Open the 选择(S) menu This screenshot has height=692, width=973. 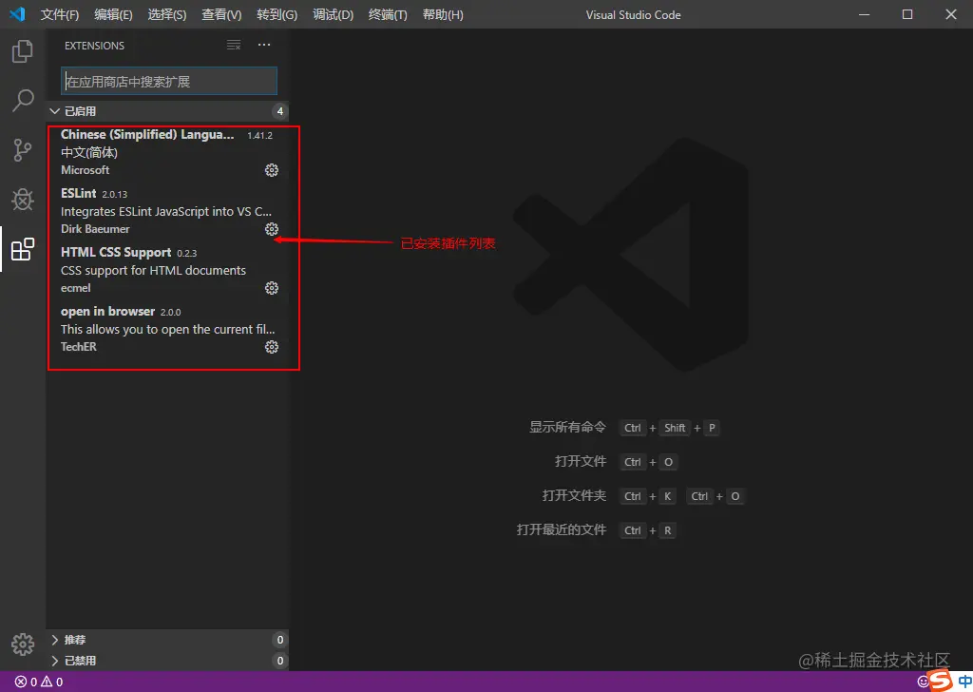pos(167,14)
